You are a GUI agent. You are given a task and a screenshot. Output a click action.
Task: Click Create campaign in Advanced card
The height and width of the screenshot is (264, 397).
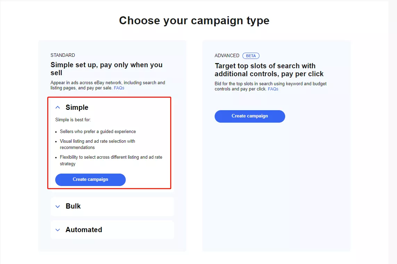tap(250, 116)
